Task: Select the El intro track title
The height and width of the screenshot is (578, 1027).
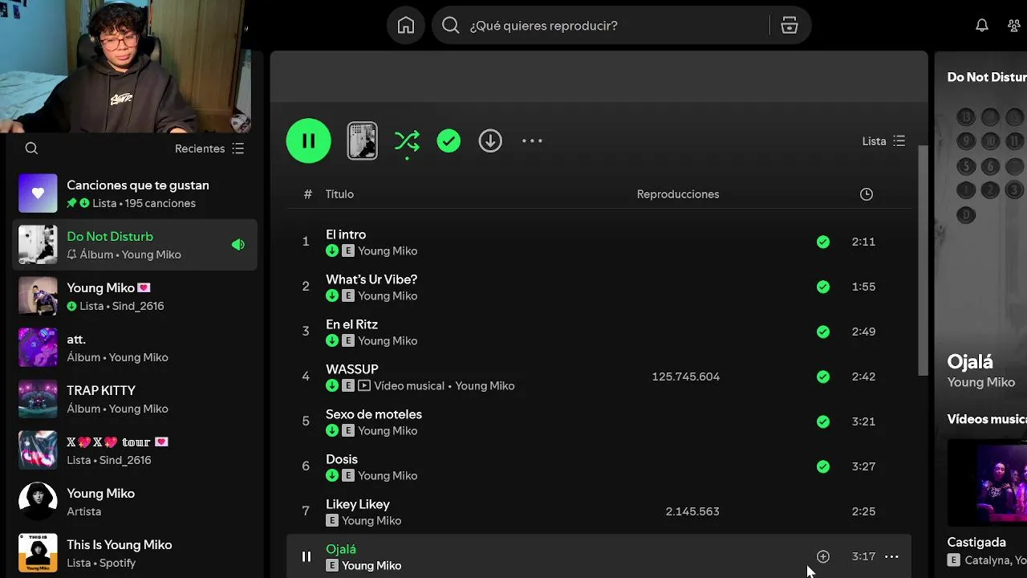Action: [x=346, y=234]
